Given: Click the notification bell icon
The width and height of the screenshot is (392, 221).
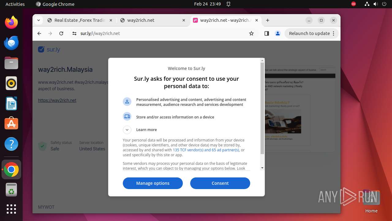Looking at the screenshot, I should 228,4.
